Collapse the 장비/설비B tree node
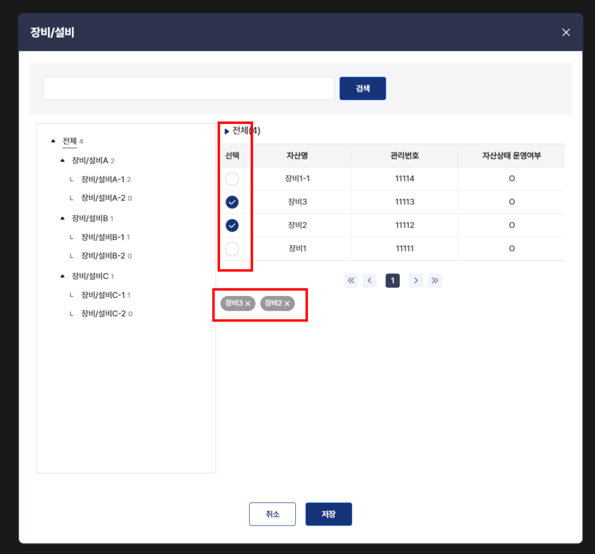 (62, 218)
